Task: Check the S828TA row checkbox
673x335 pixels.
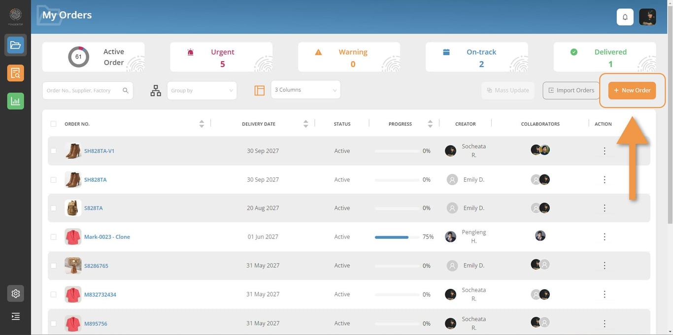Action: (53, 208)
